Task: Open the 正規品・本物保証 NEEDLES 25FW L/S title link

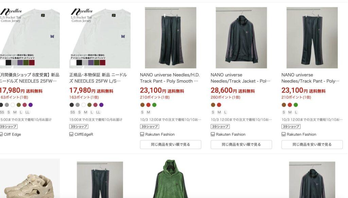Action: (98, 78)
